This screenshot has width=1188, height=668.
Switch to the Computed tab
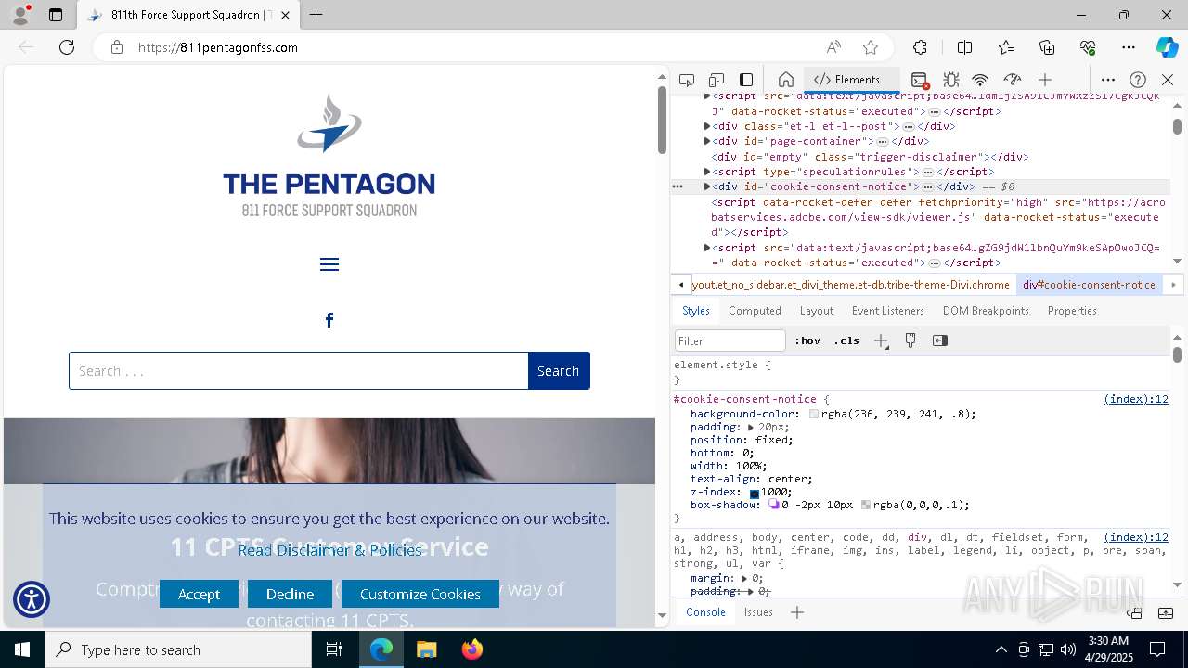click(755, 311)
